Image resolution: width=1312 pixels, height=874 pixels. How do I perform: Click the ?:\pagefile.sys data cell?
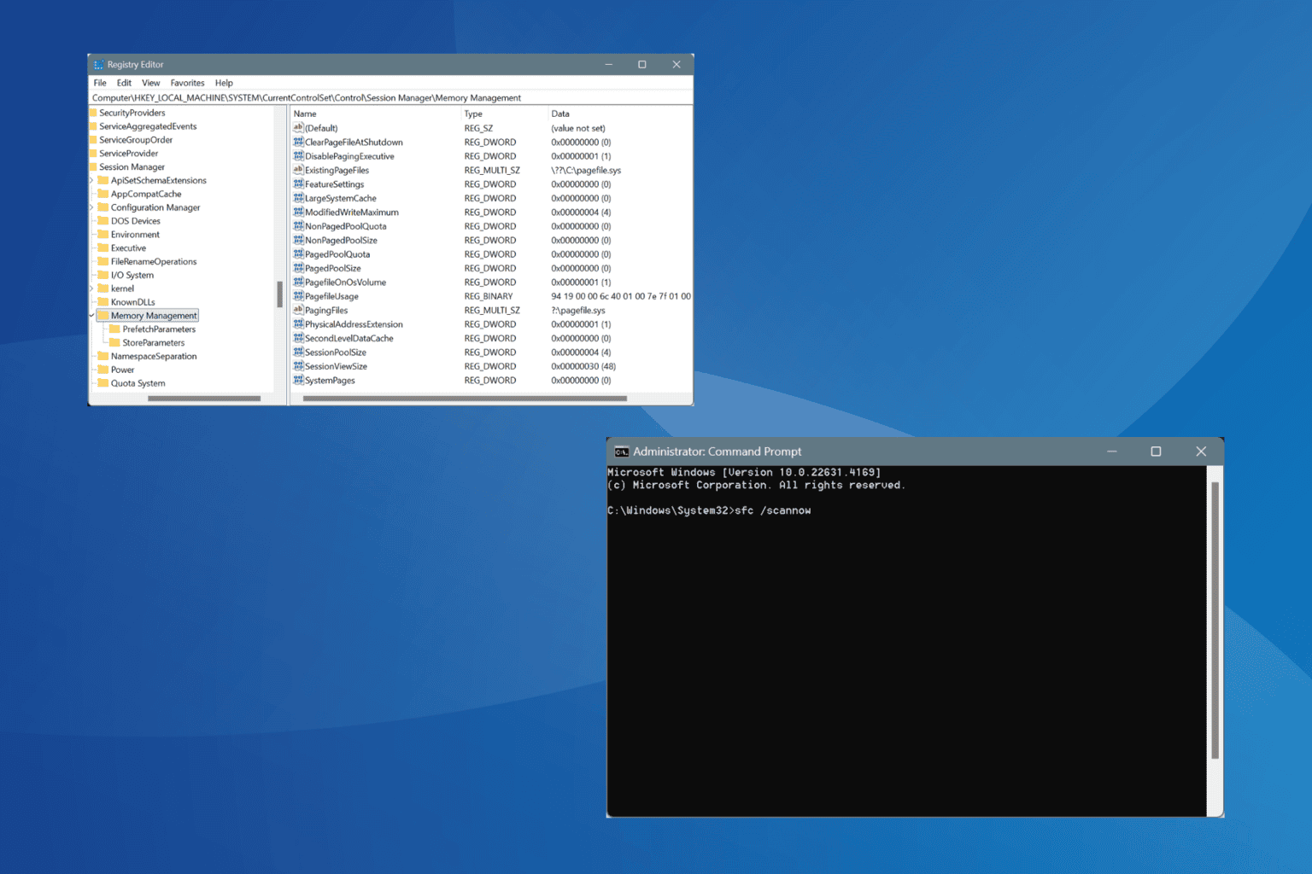[x=578, y=310]
